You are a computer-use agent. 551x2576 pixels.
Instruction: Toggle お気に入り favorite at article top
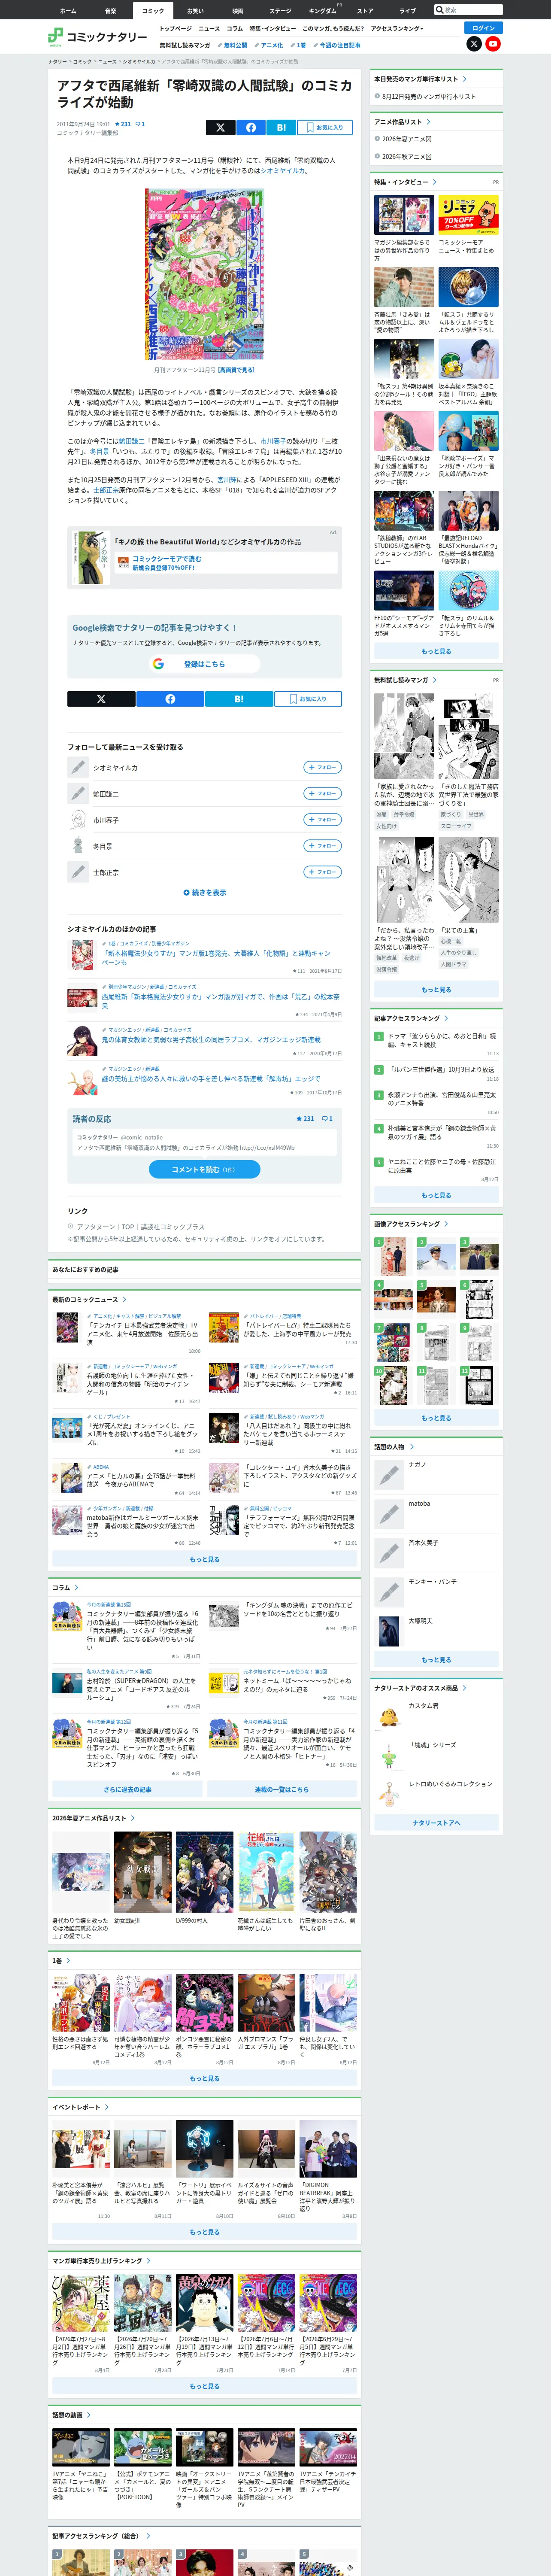coord(325,127)
